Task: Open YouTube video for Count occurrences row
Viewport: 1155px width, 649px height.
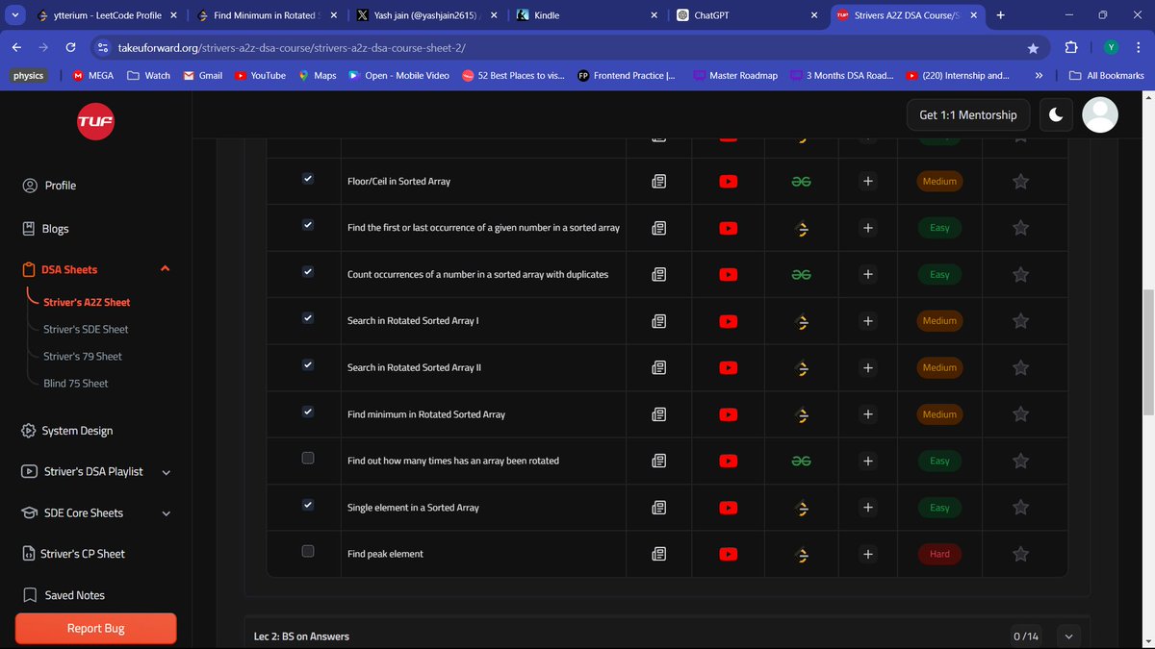Action: tap(729, 274)
